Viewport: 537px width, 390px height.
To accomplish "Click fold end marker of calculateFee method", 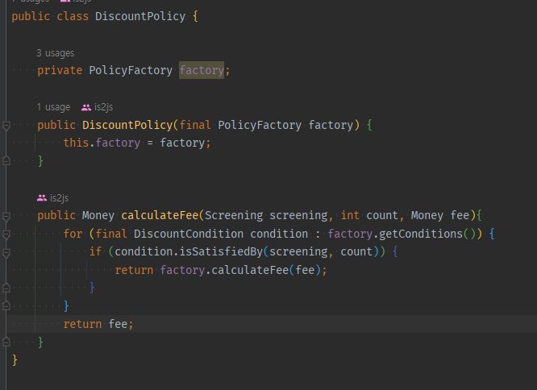I will (6, 342).
